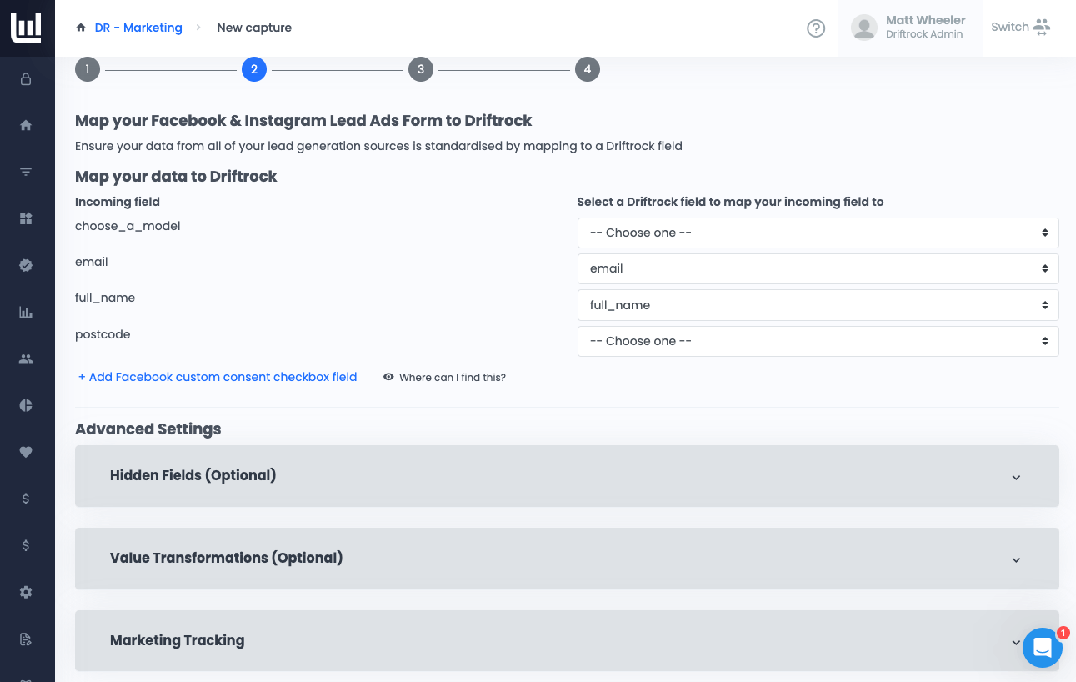This screenshot has height=682, width=1076.
Task: Open the pie chart reporting icon
Action: pyautogui.click(x=25, y=405)
